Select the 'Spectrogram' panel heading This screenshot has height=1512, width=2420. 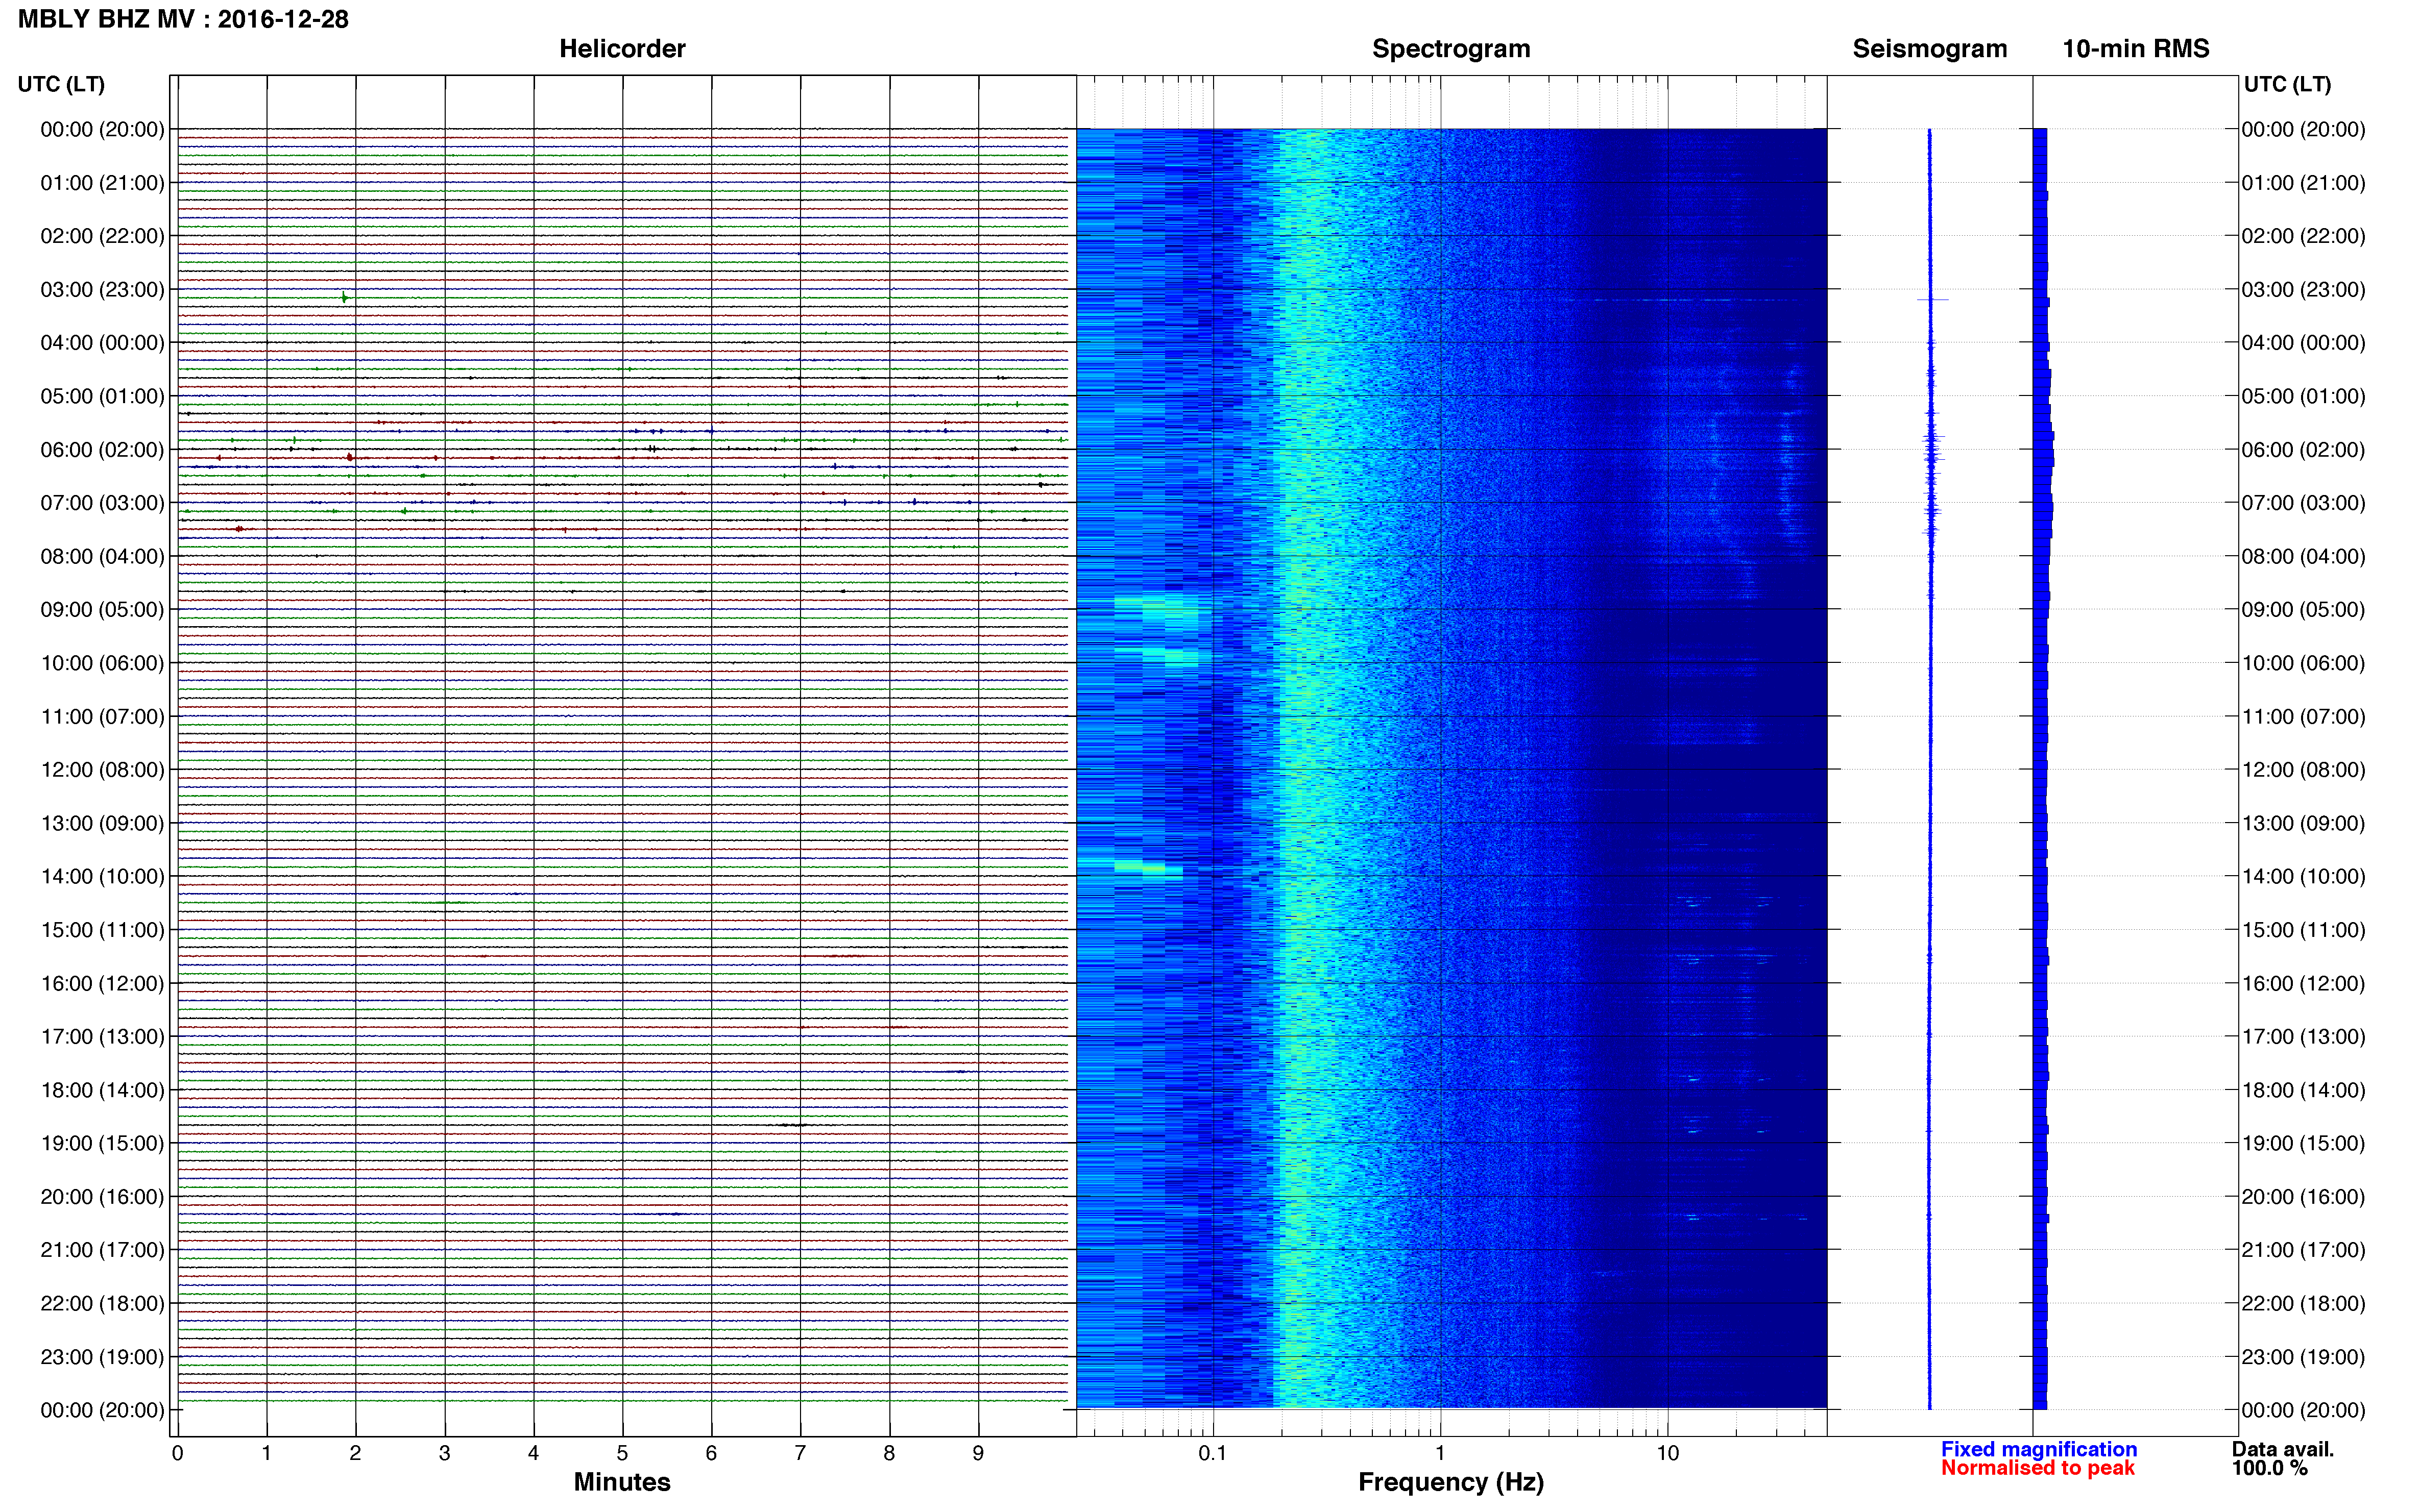point(1450,49)
